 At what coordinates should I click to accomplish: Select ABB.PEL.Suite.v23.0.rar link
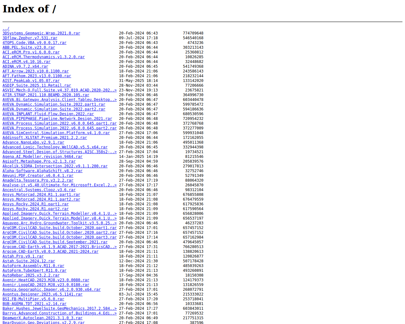[29, 47]
